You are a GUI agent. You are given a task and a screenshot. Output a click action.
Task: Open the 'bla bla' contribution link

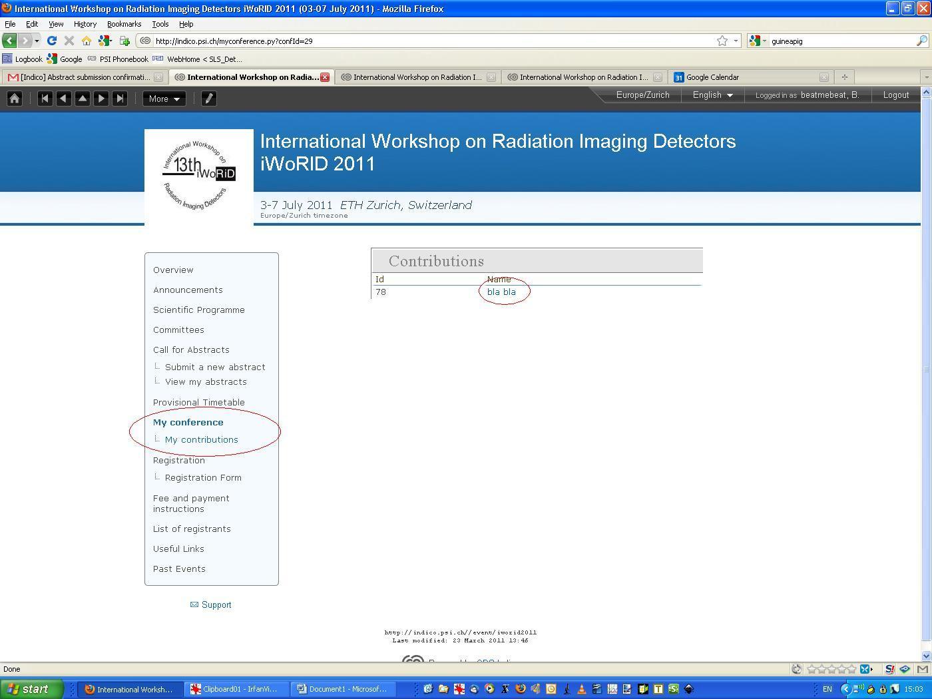tap(501, 292)
